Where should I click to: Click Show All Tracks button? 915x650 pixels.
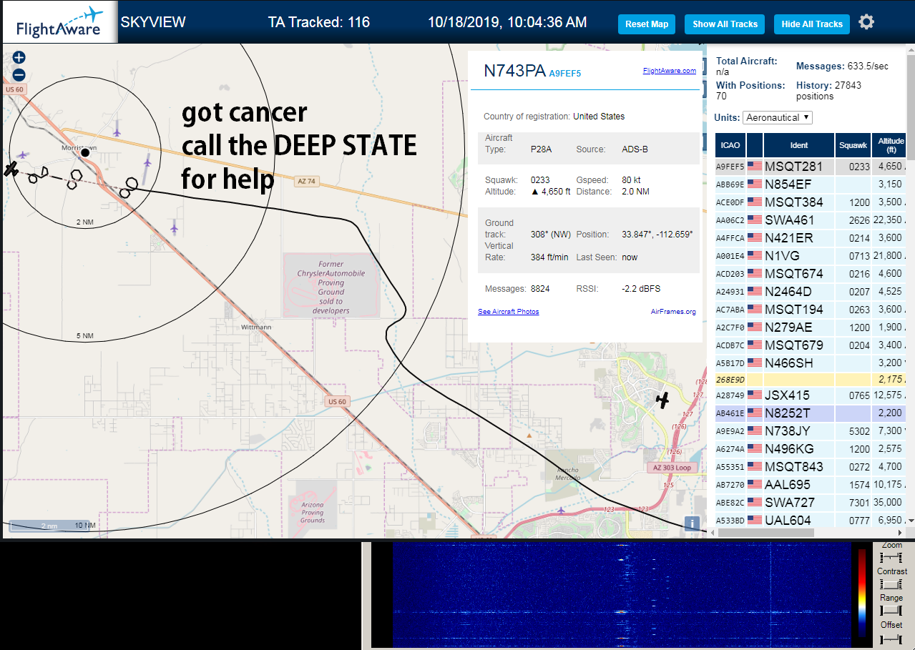pos(725,24)
